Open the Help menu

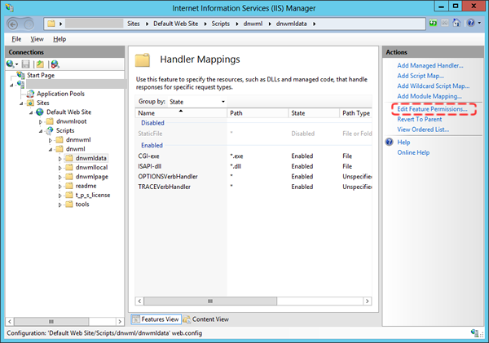(59, 39)
